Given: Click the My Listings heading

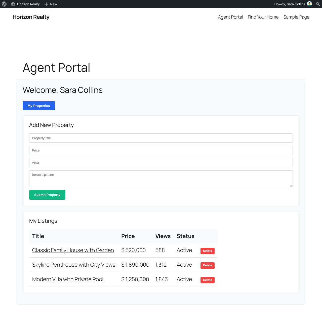Looking at the screenshot, I should click(43, 221).
